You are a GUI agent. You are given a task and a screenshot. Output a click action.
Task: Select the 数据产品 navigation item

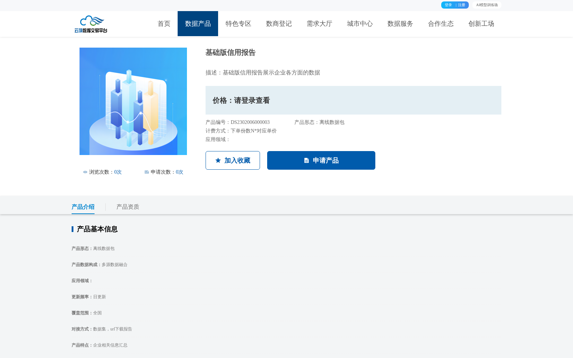coord(198,24)
